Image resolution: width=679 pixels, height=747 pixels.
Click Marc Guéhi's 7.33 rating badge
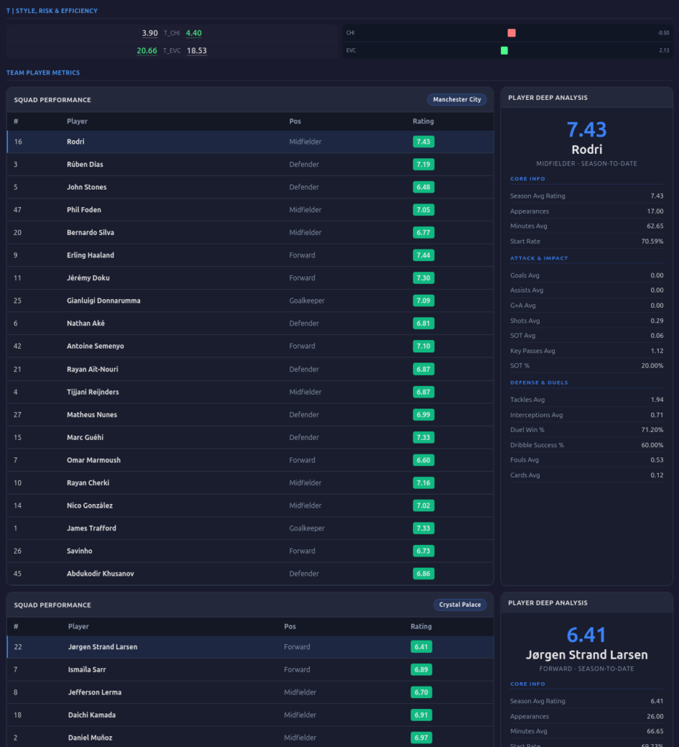tap(423, 437)
